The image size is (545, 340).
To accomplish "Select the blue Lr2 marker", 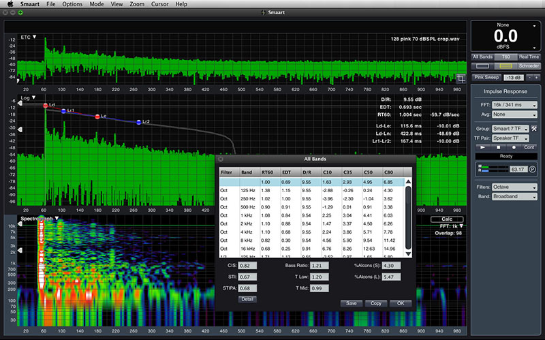I will point(139,123).
